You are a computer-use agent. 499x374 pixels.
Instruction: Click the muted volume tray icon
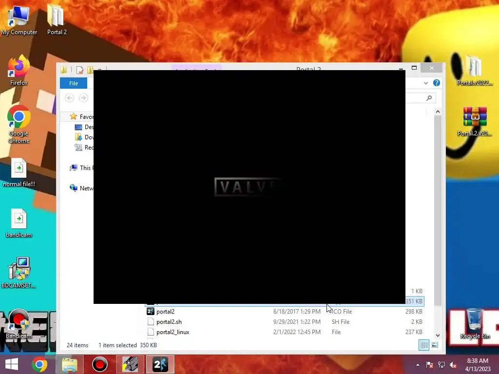pyautogui.click(x=453, y=365)
